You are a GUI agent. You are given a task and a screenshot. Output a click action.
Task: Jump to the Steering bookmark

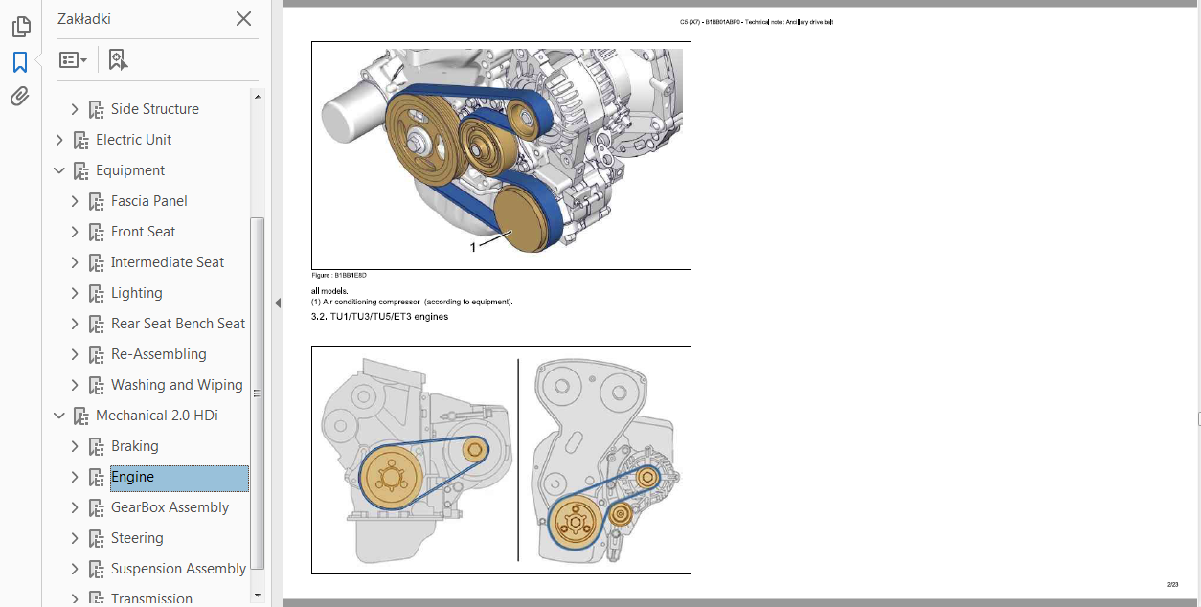(137, 538)
